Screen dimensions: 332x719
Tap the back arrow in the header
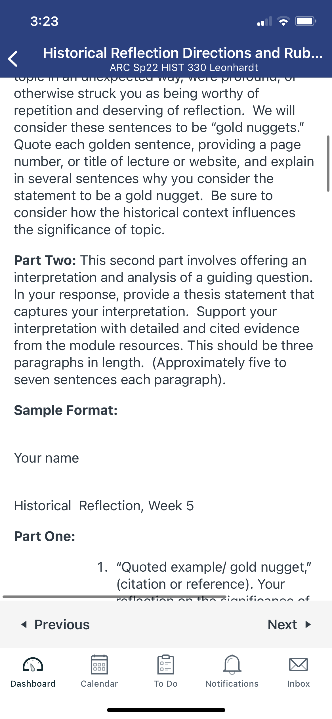pos(13,59)
